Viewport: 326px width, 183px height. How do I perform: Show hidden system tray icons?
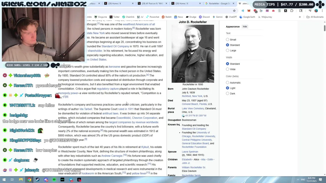(298, 180)
